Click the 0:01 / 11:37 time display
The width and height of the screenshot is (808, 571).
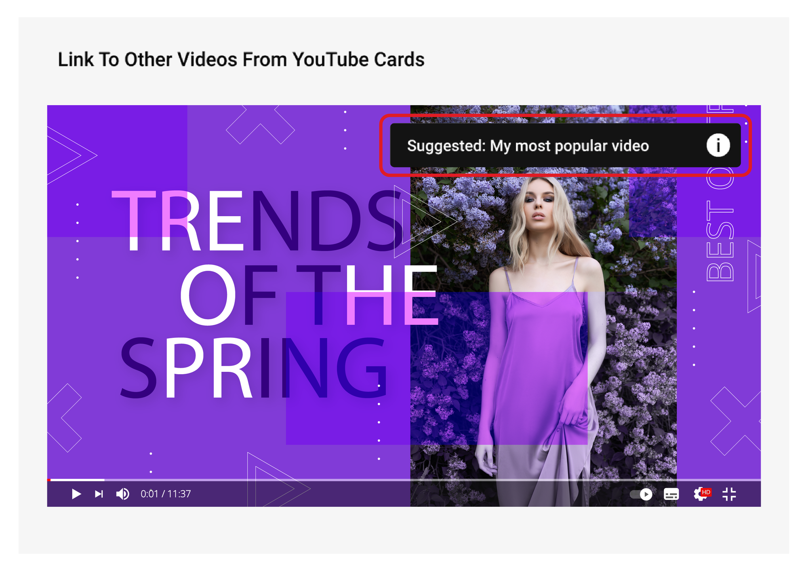(166, 494)
